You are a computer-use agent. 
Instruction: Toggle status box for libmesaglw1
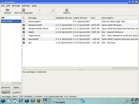pyautogui.click(x=24, y=21)
